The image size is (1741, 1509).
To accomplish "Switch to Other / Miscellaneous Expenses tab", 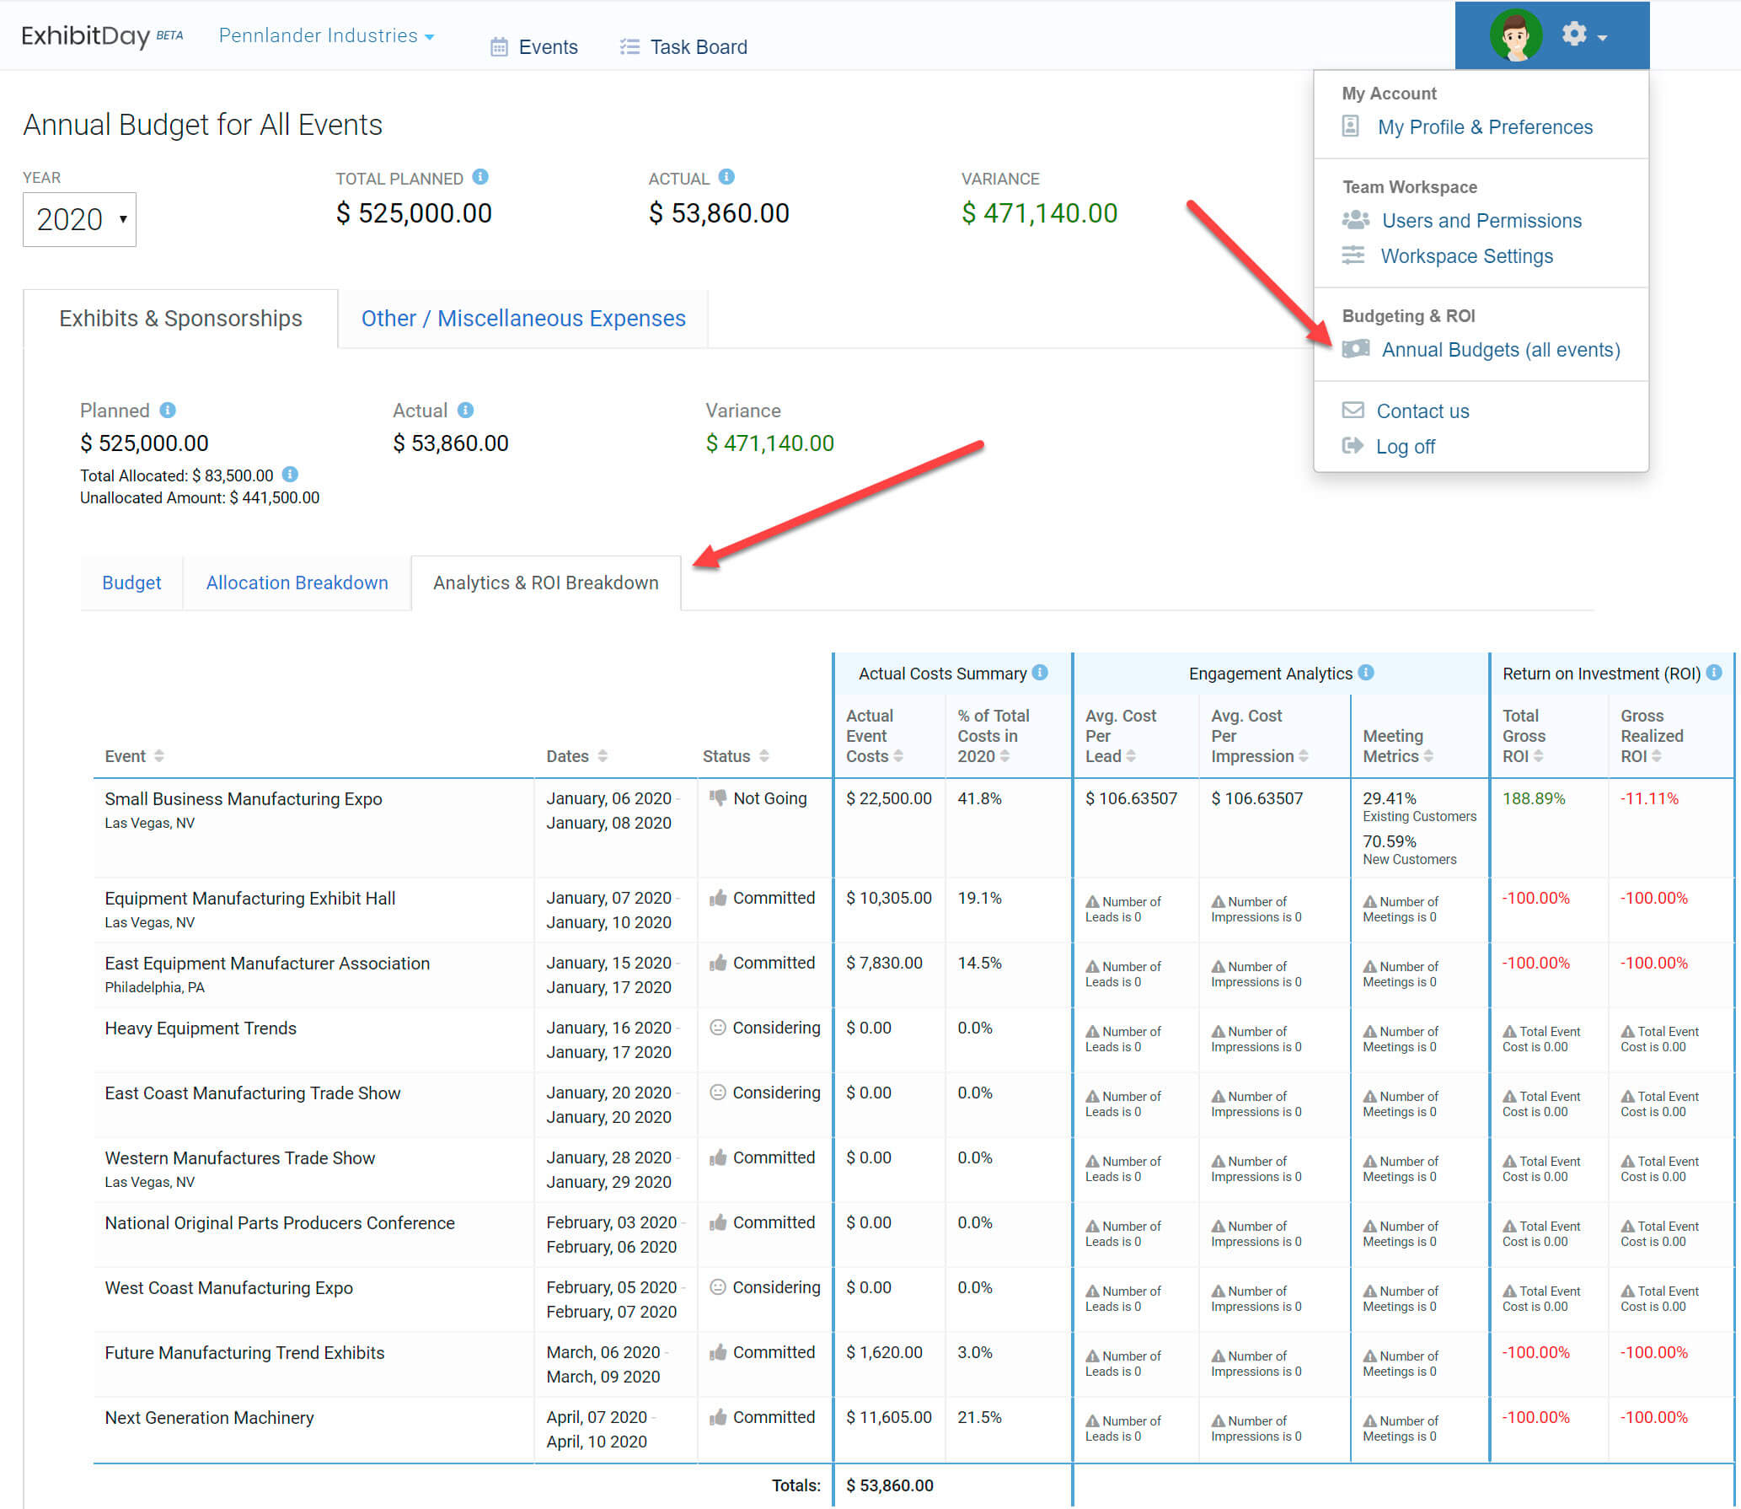I will pos(522,319).
